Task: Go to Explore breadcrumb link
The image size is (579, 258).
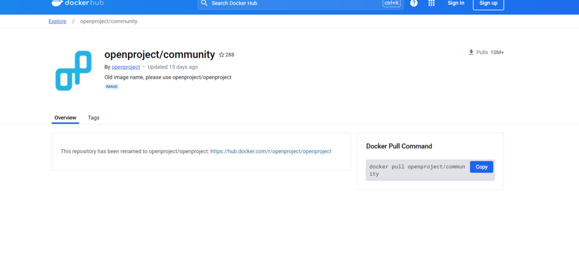Action: (x=57, y=21)
